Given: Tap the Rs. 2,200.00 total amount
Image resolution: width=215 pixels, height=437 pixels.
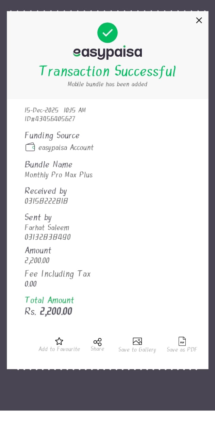Looking at the screenshot, I should point(49,311).
